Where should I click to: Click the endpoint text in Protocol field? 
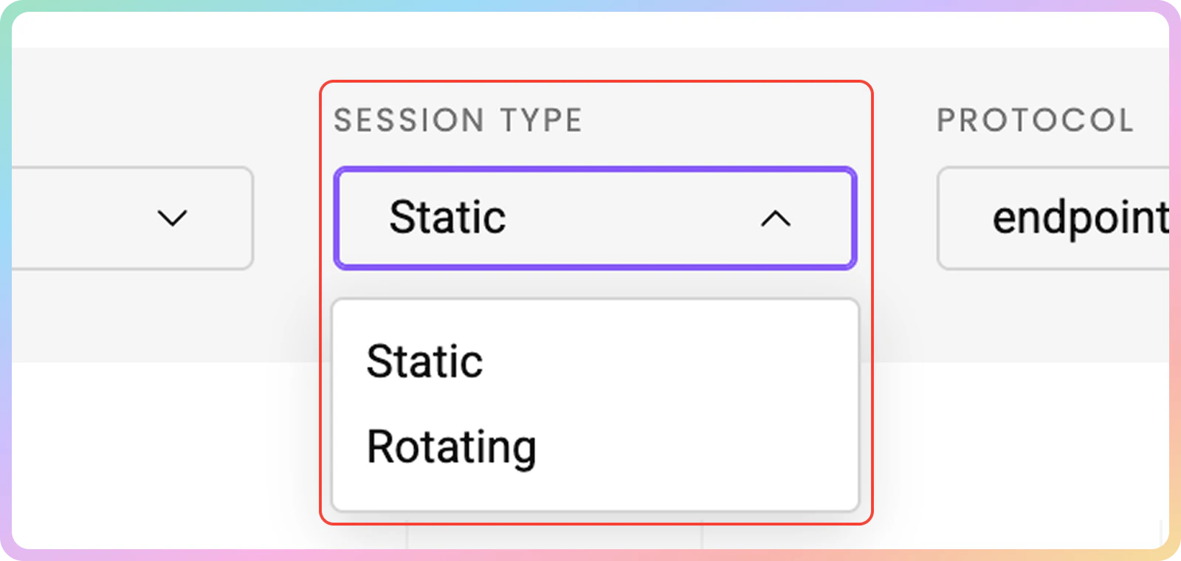[1079, 218]
